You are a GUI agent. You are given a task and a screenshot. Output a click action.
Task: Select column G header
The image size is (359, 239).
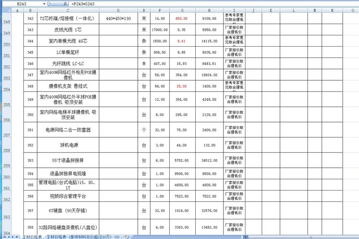coord(181,10)
